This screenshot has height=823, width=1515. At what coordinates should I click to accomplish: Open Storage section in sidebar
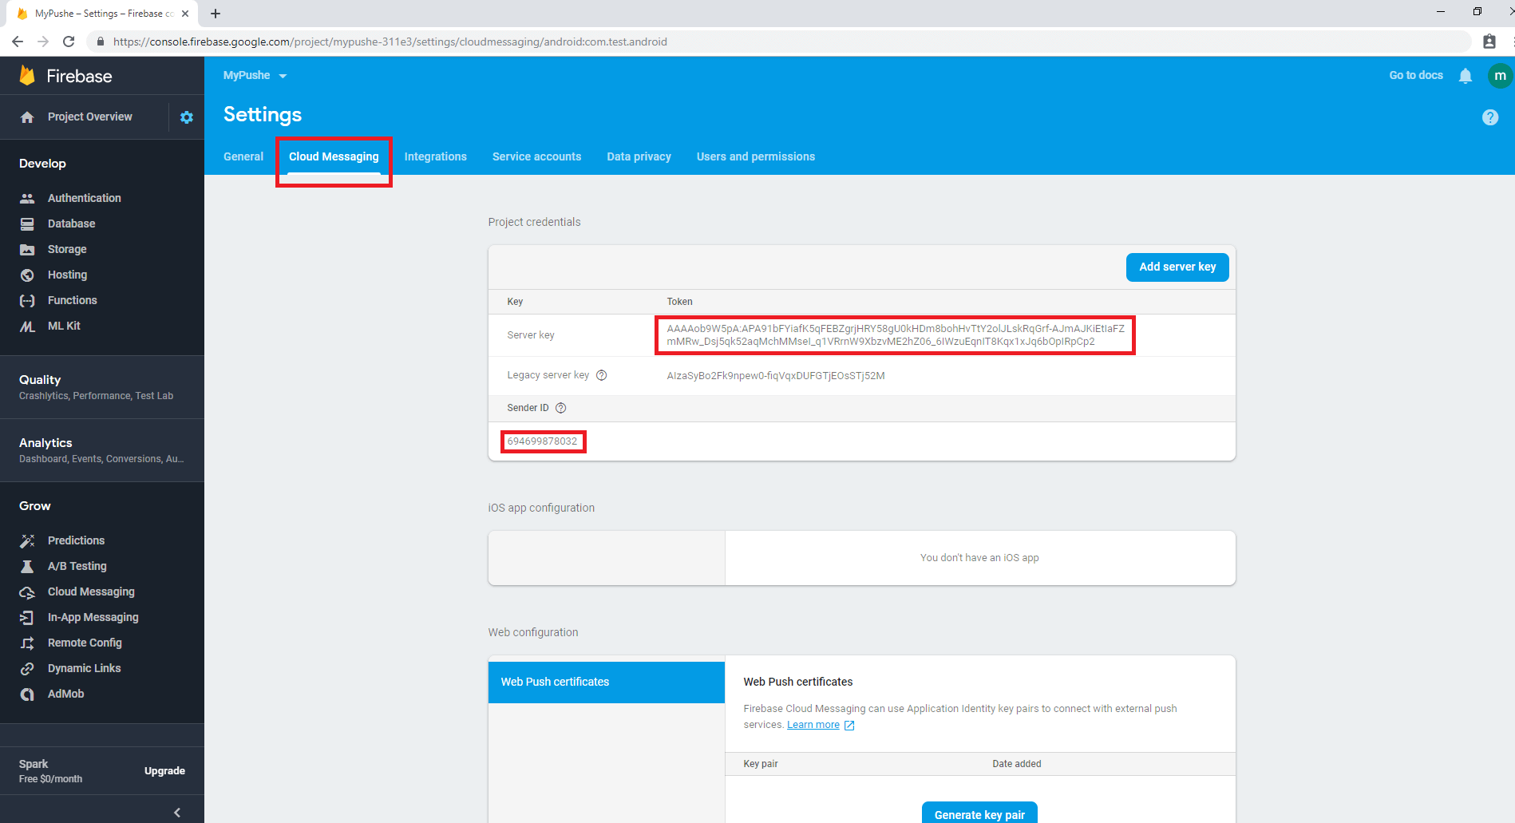point(67,249)
